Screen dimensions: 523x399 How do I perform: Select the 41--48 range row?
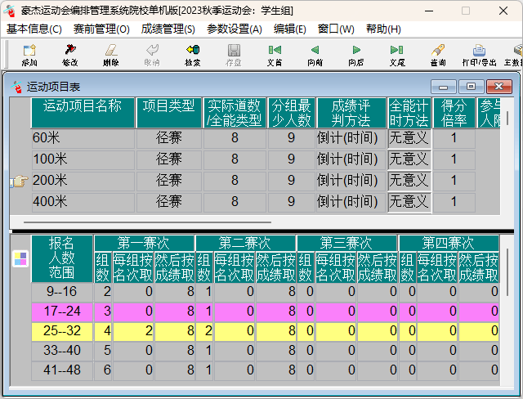click(265, 370)
